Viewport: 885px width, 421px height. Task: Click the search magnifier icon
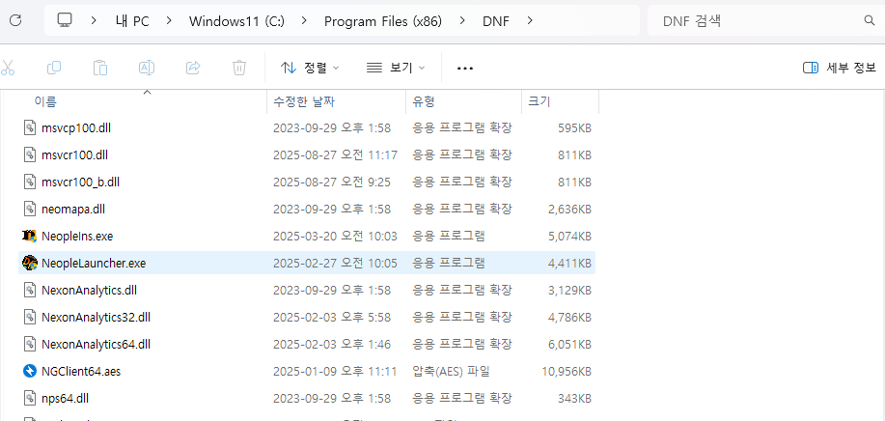tap(870, 21)
